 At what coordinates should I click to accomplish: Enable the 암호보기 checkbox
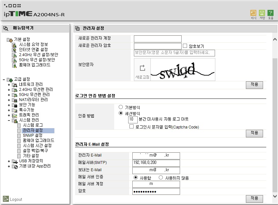(185, 46)
